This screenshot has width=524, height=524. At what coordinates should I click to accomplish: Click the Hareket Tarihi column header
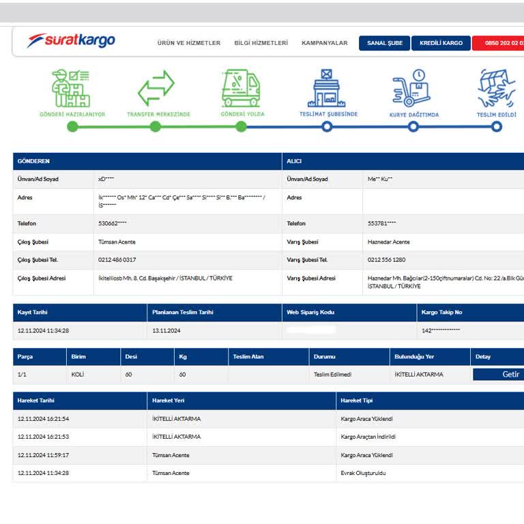click(80, 401)
